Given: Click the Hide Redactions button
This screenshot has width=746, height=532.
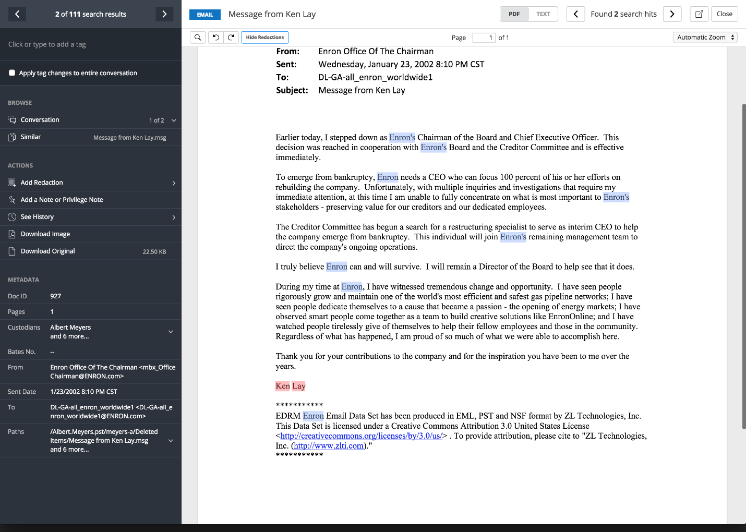Looking at the screenshot, I should 265,38.
